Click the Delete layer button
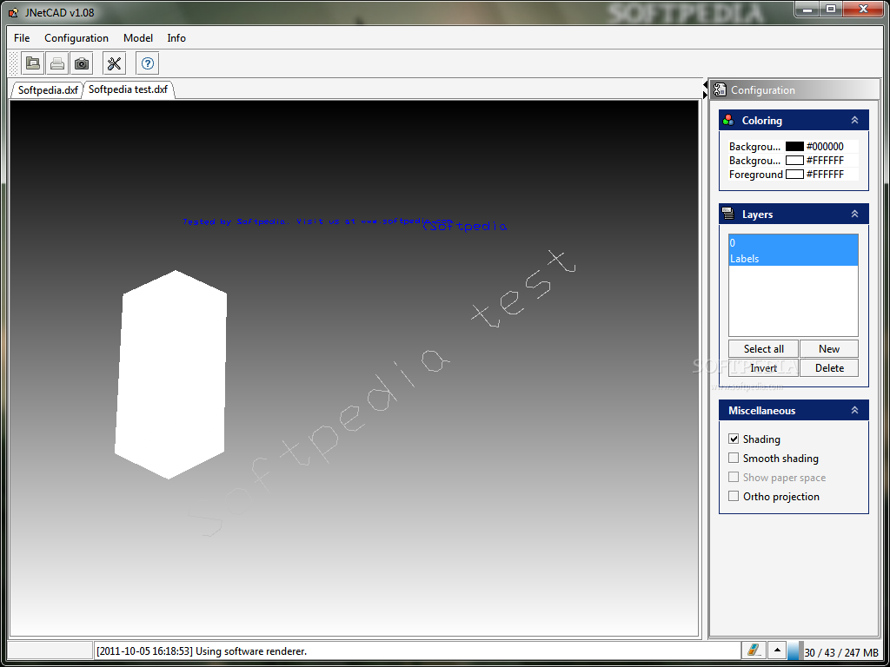This screenshot has height=667, width=890. click(x=828, y=367)
